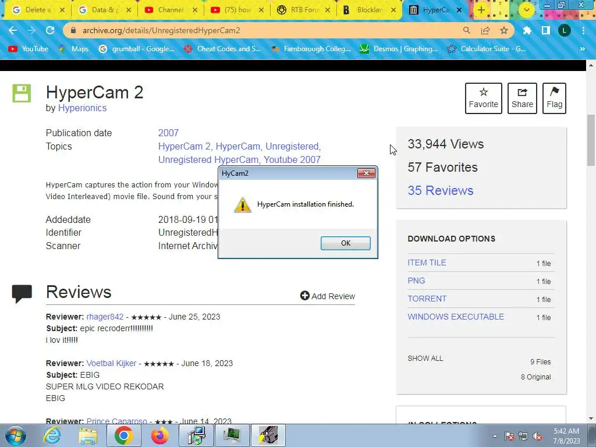Click the Favorite star button
This screenshot has width=596, height=447.
pyautogui.click(x=484, y=98)
